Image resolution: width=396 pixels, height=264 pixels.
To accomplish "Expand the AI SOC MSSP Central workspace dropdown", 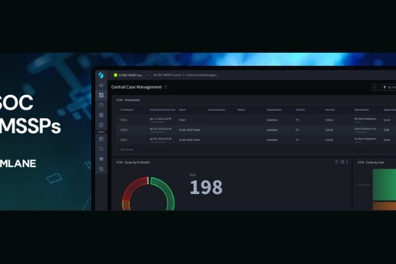I will (131, 75).
